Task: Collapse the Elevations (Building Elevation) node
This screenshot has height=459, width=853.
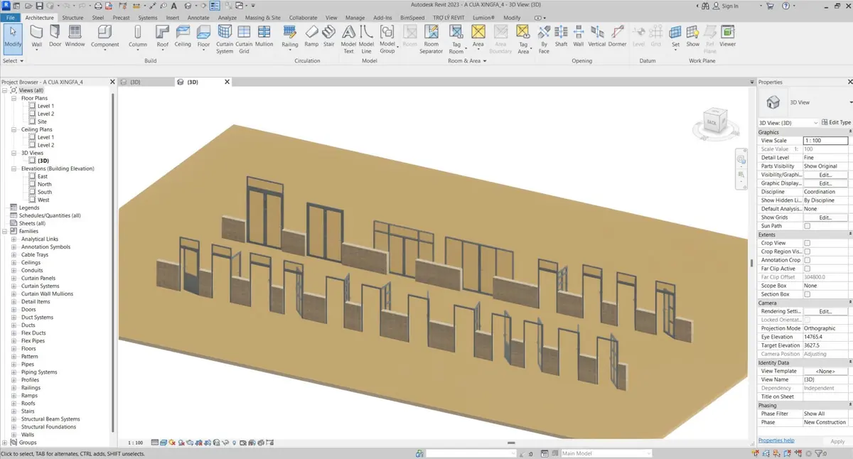Action: point(14,168)
